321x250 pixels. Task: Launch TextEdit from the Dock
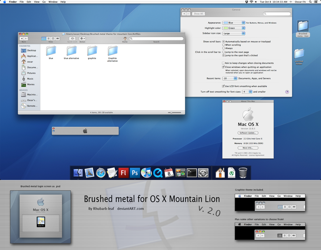tap(112, 172)
